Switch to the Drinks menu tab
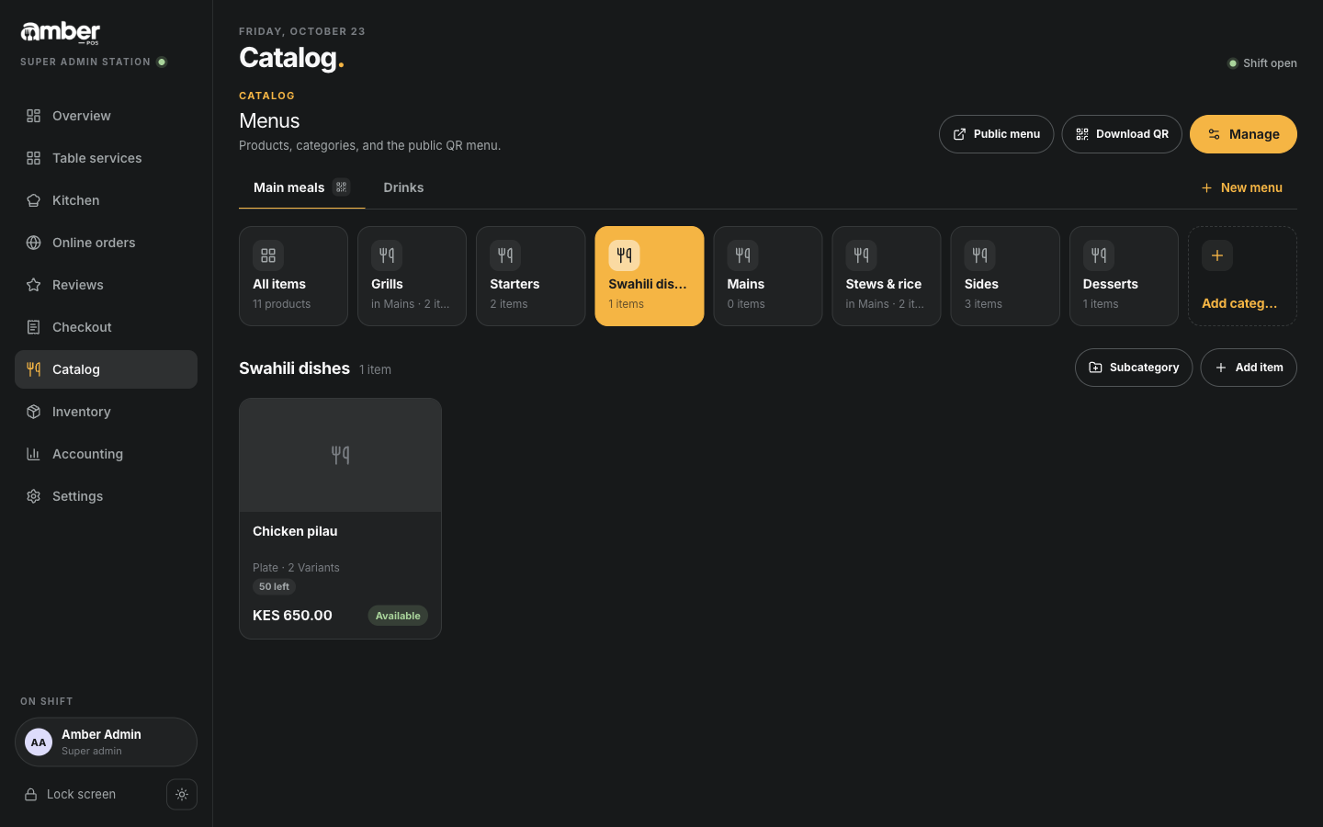The width and height of the screenshot is (1323, 827). tap(403, 187)
